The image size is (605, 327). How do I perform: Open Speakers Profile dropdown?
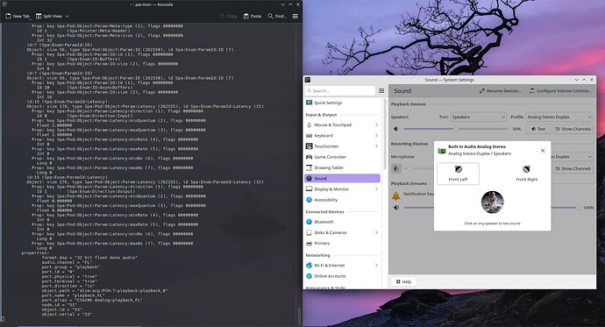(x=559, y=117)
